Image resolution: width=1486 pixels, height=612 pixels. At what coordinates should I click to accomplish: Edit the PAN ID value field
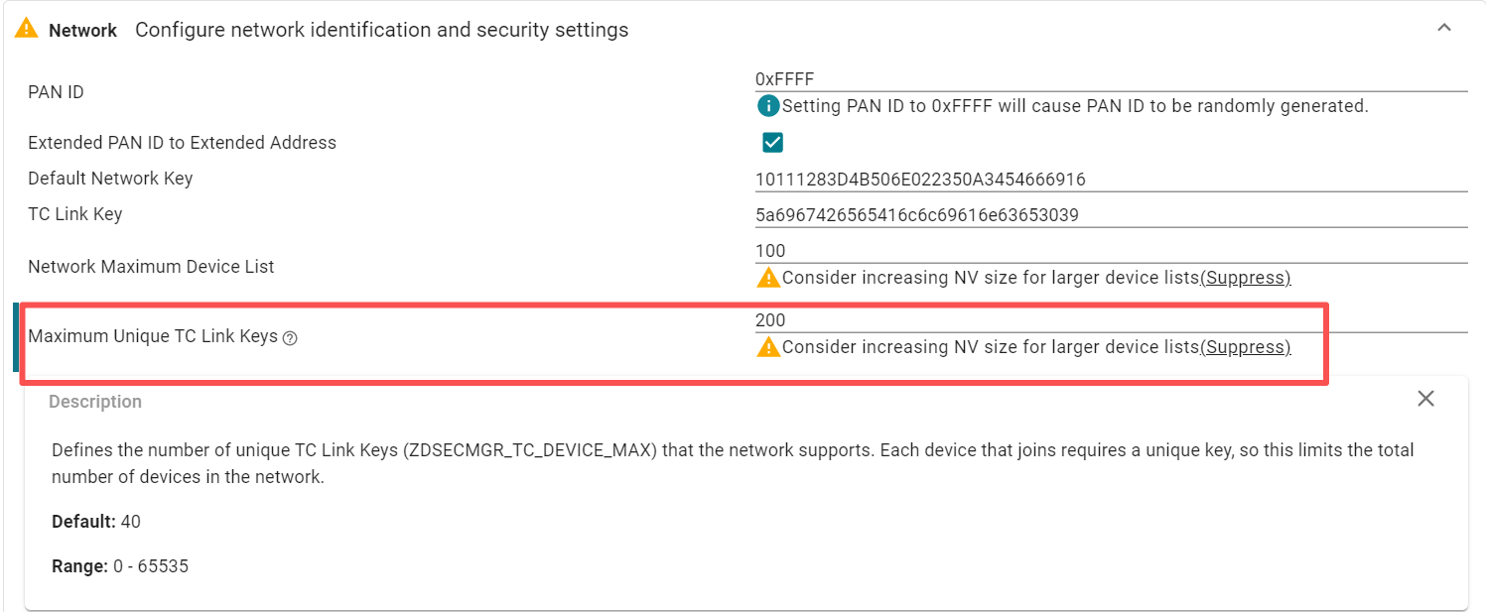pyautogui.click(x=1110, y=79)
